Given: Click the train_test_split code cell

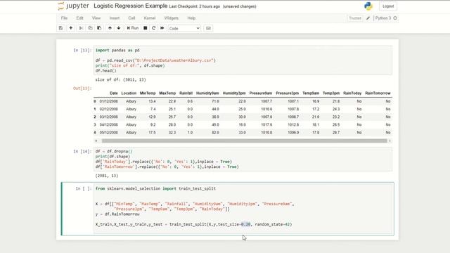Looking at the screenshot, I should click(x=243, y=209).
